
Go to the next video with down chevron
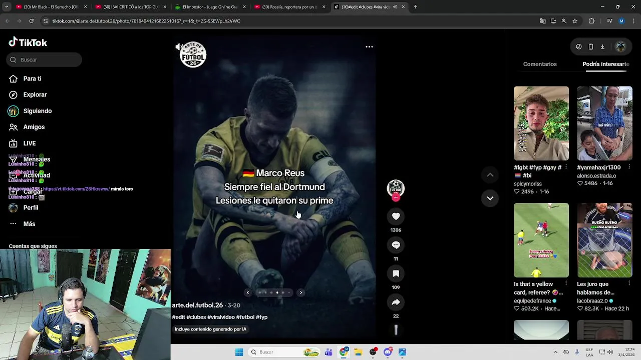490,198
